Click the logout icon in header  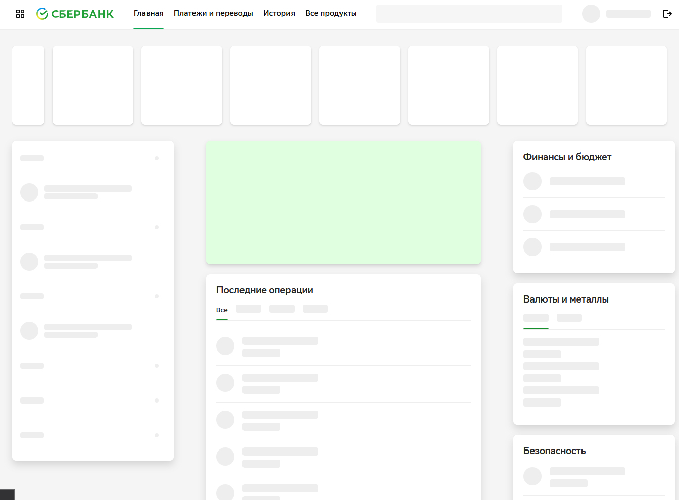667,14
